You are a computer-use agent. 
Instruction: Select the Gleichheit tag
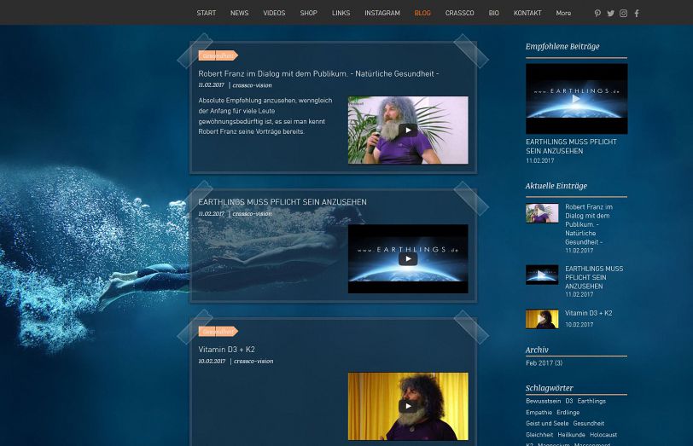tap(539, 435)
